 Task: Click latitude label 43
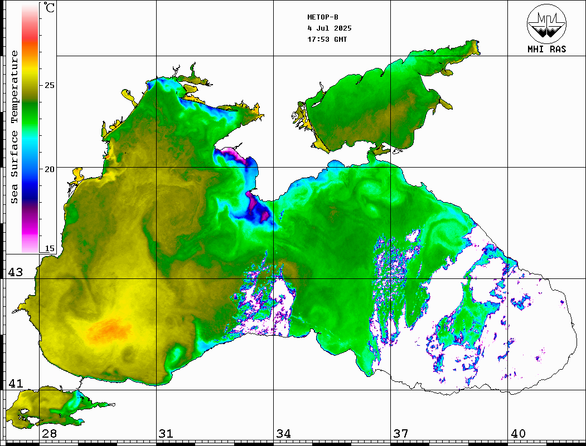coord(16,272)
